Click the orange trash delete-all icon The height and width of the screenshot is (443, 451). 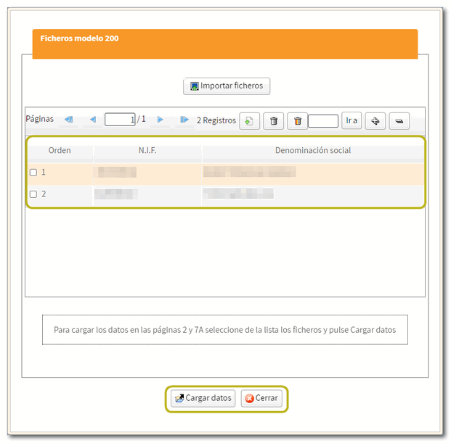tap(297, 121)
